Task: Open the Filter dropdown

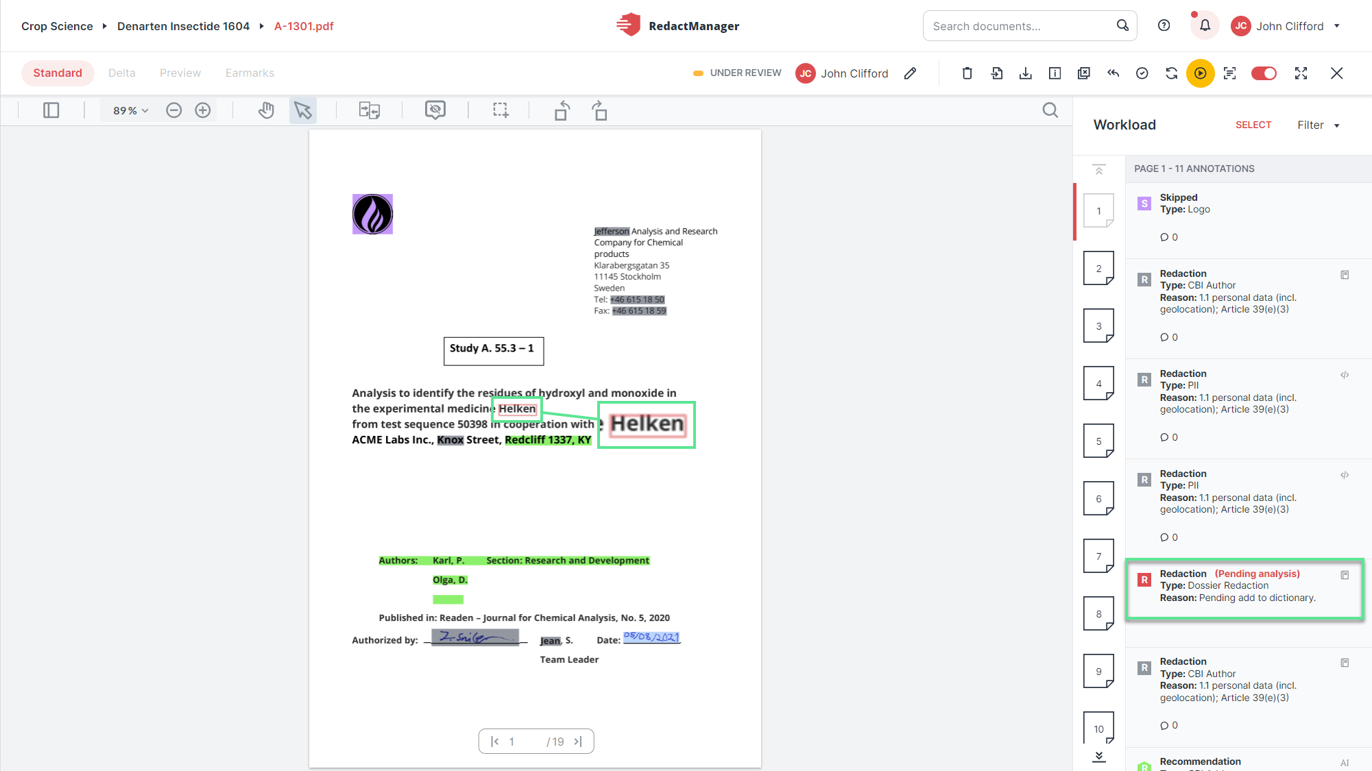Action: tap(1319, 125)
